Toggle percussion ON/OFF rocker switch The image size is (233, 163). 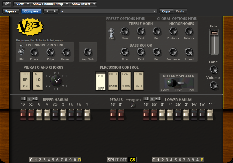pyautogui.click(x=100, y=81)
